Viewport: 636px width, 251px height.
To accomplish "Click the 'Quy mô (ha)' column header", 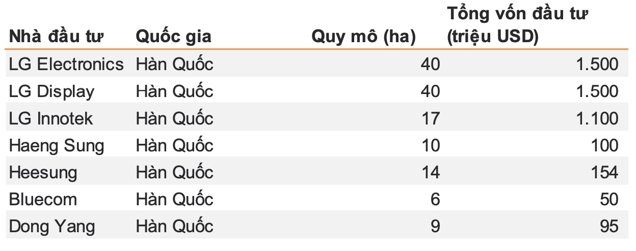I will tap(364, 37).
